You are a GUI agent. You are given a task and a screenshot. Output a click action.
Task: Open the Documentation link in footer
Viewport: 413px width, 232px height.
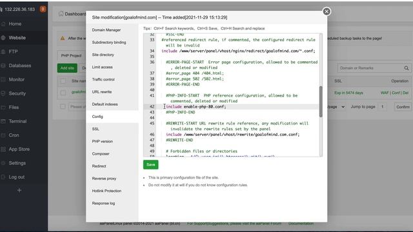coord(301,224)
